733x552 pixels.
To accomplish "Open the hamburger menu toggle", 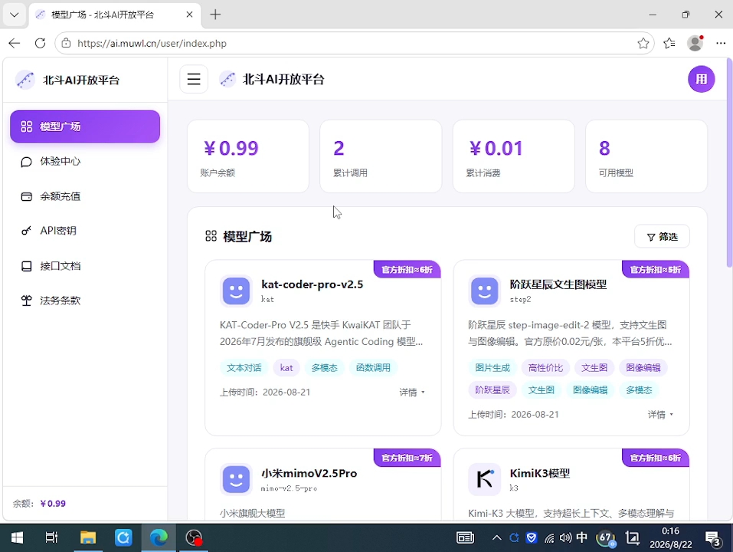I will pos(194,79).
